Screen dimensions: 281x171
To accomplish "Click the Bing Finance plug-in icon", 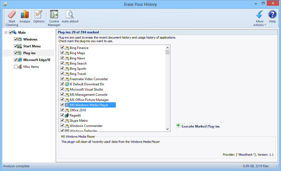I will [x=67, y=48].
